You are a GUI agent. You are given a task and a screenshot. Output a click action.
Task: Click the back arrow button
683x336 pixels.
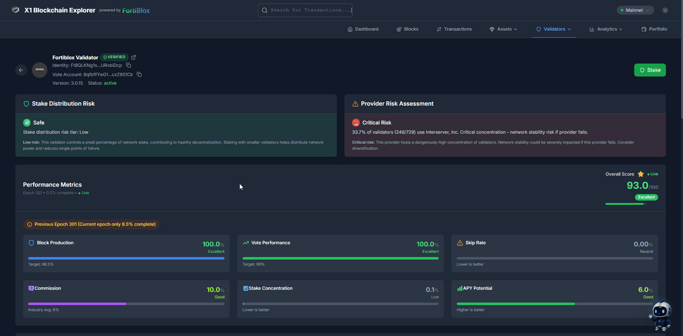coord(21,70)
